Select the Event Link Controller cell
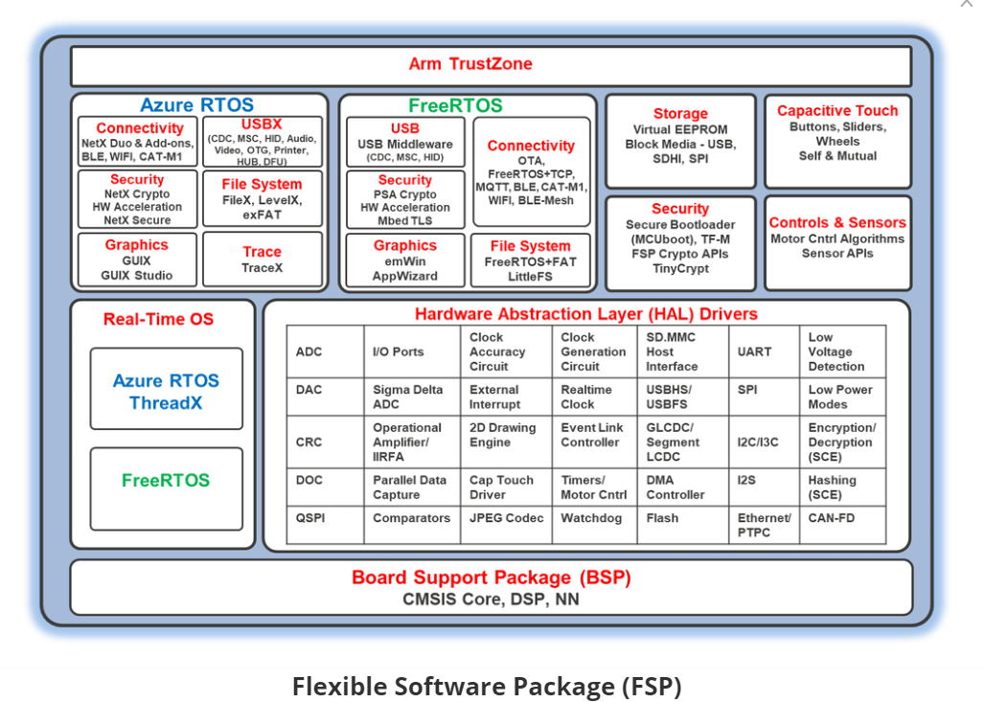 tap(595, 442)
